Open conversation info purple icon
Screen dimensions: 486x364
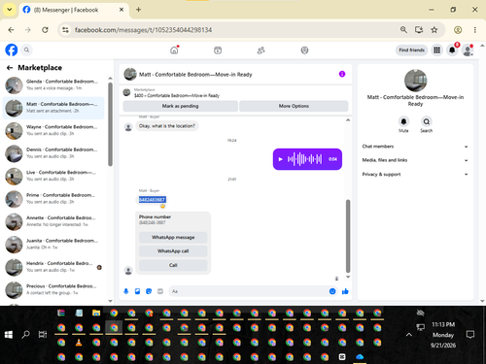click(342, 74)
